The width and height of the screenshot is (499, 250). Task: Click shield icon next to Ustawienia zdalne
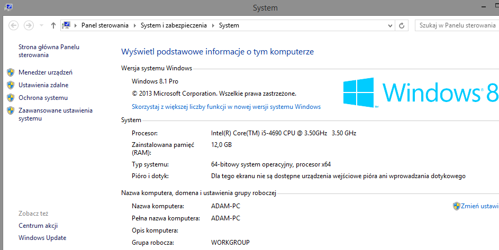[11, 85]
